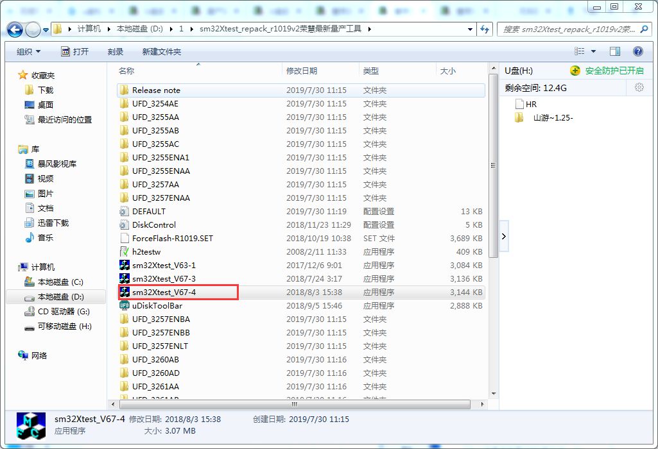Click the green 安全防护已开启 shield icon
658x449 pixels.
point(576,71)
